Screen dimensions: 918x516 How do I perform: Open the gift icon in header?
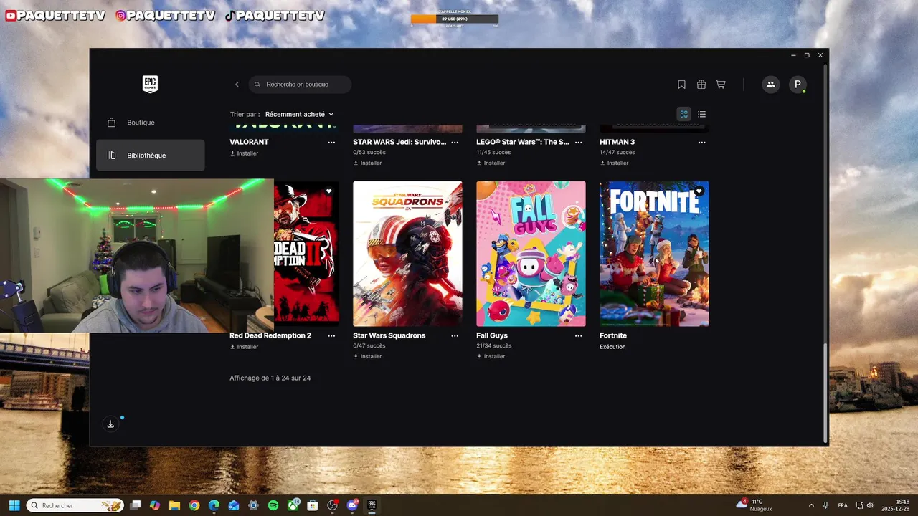tap(701, 85)
